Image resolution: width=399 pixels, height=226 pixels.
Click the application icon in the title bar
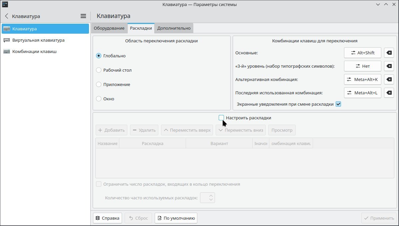click(x=4, y=4)
